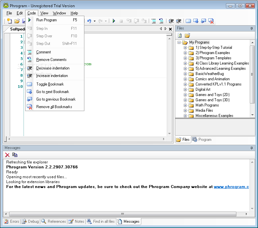Select Run Program in the Code menu
Screen dimensions: 258x228
[x=55, y=20]
